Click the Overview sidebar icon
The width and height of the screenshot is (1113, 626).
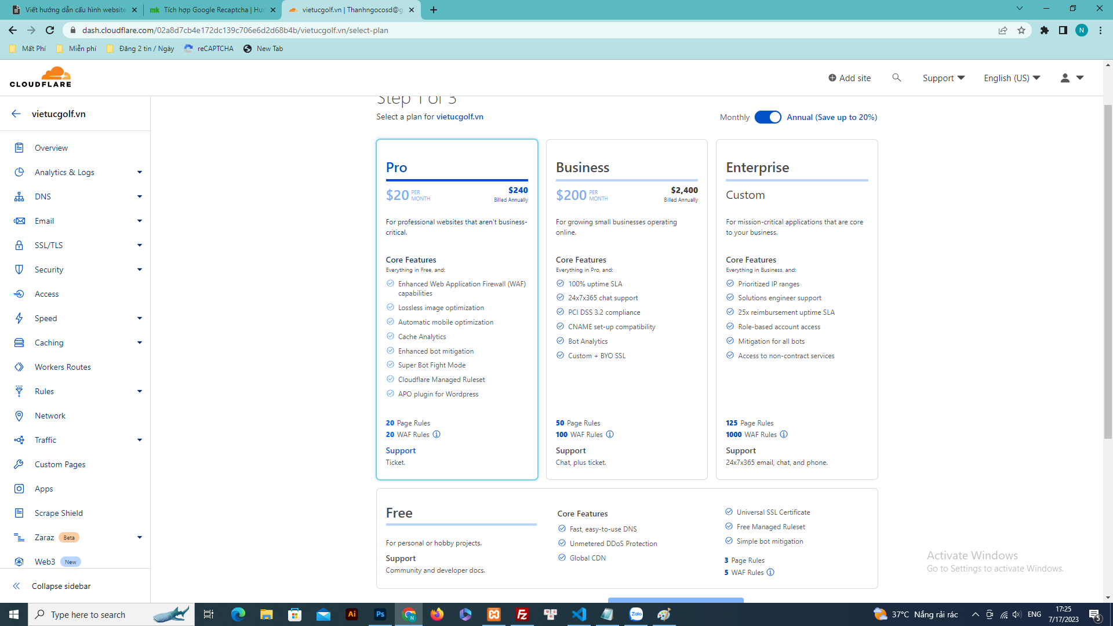[19, 148]
